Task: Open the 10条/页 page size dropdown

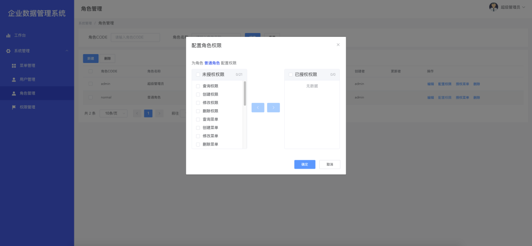Action: coord(113,113)
